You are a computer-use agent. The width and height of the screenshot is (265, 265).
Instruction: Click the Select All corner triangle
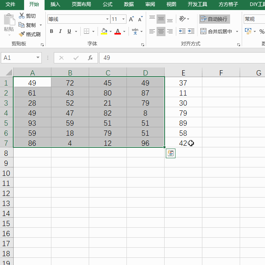[9, 73]
